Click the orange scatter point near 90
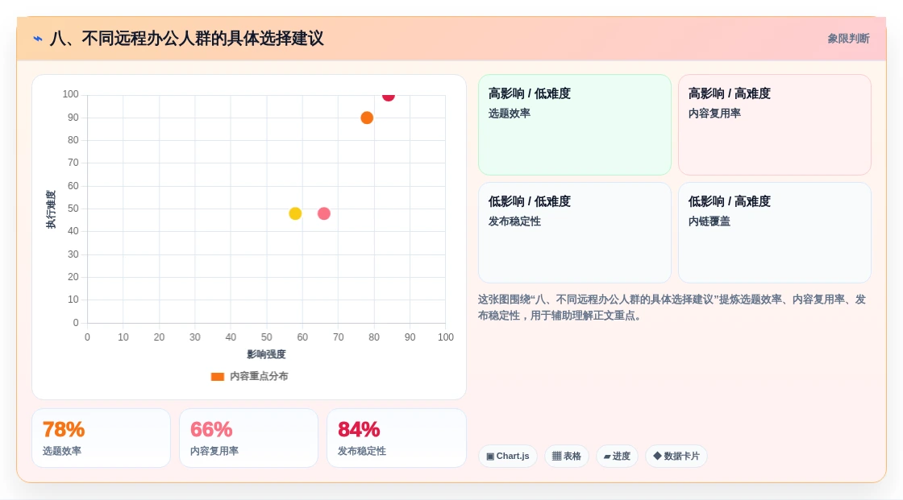The image size is (903, 500). [367, 118]
